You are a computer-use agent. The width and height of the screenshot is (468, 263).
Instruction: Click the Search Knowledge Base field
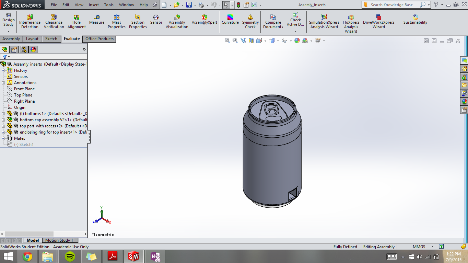(392, 5)
